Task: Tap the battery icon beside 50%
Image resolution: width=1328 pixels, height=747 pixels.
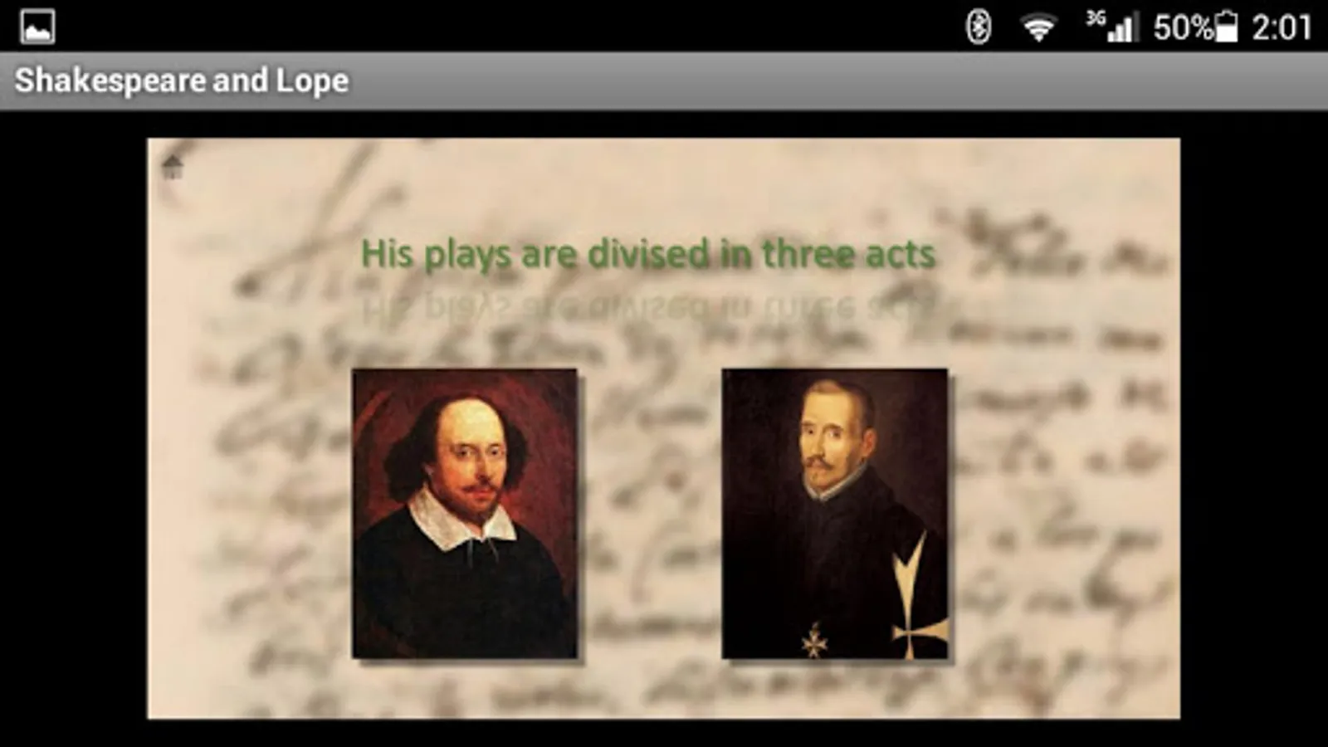Action: 1226,27
